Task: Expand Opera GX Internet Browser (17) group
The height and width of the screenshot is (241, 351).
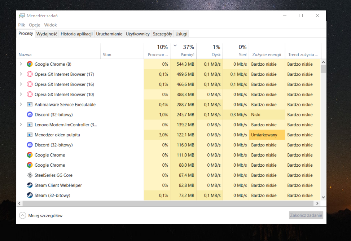Action: click(x=21, y=74)
